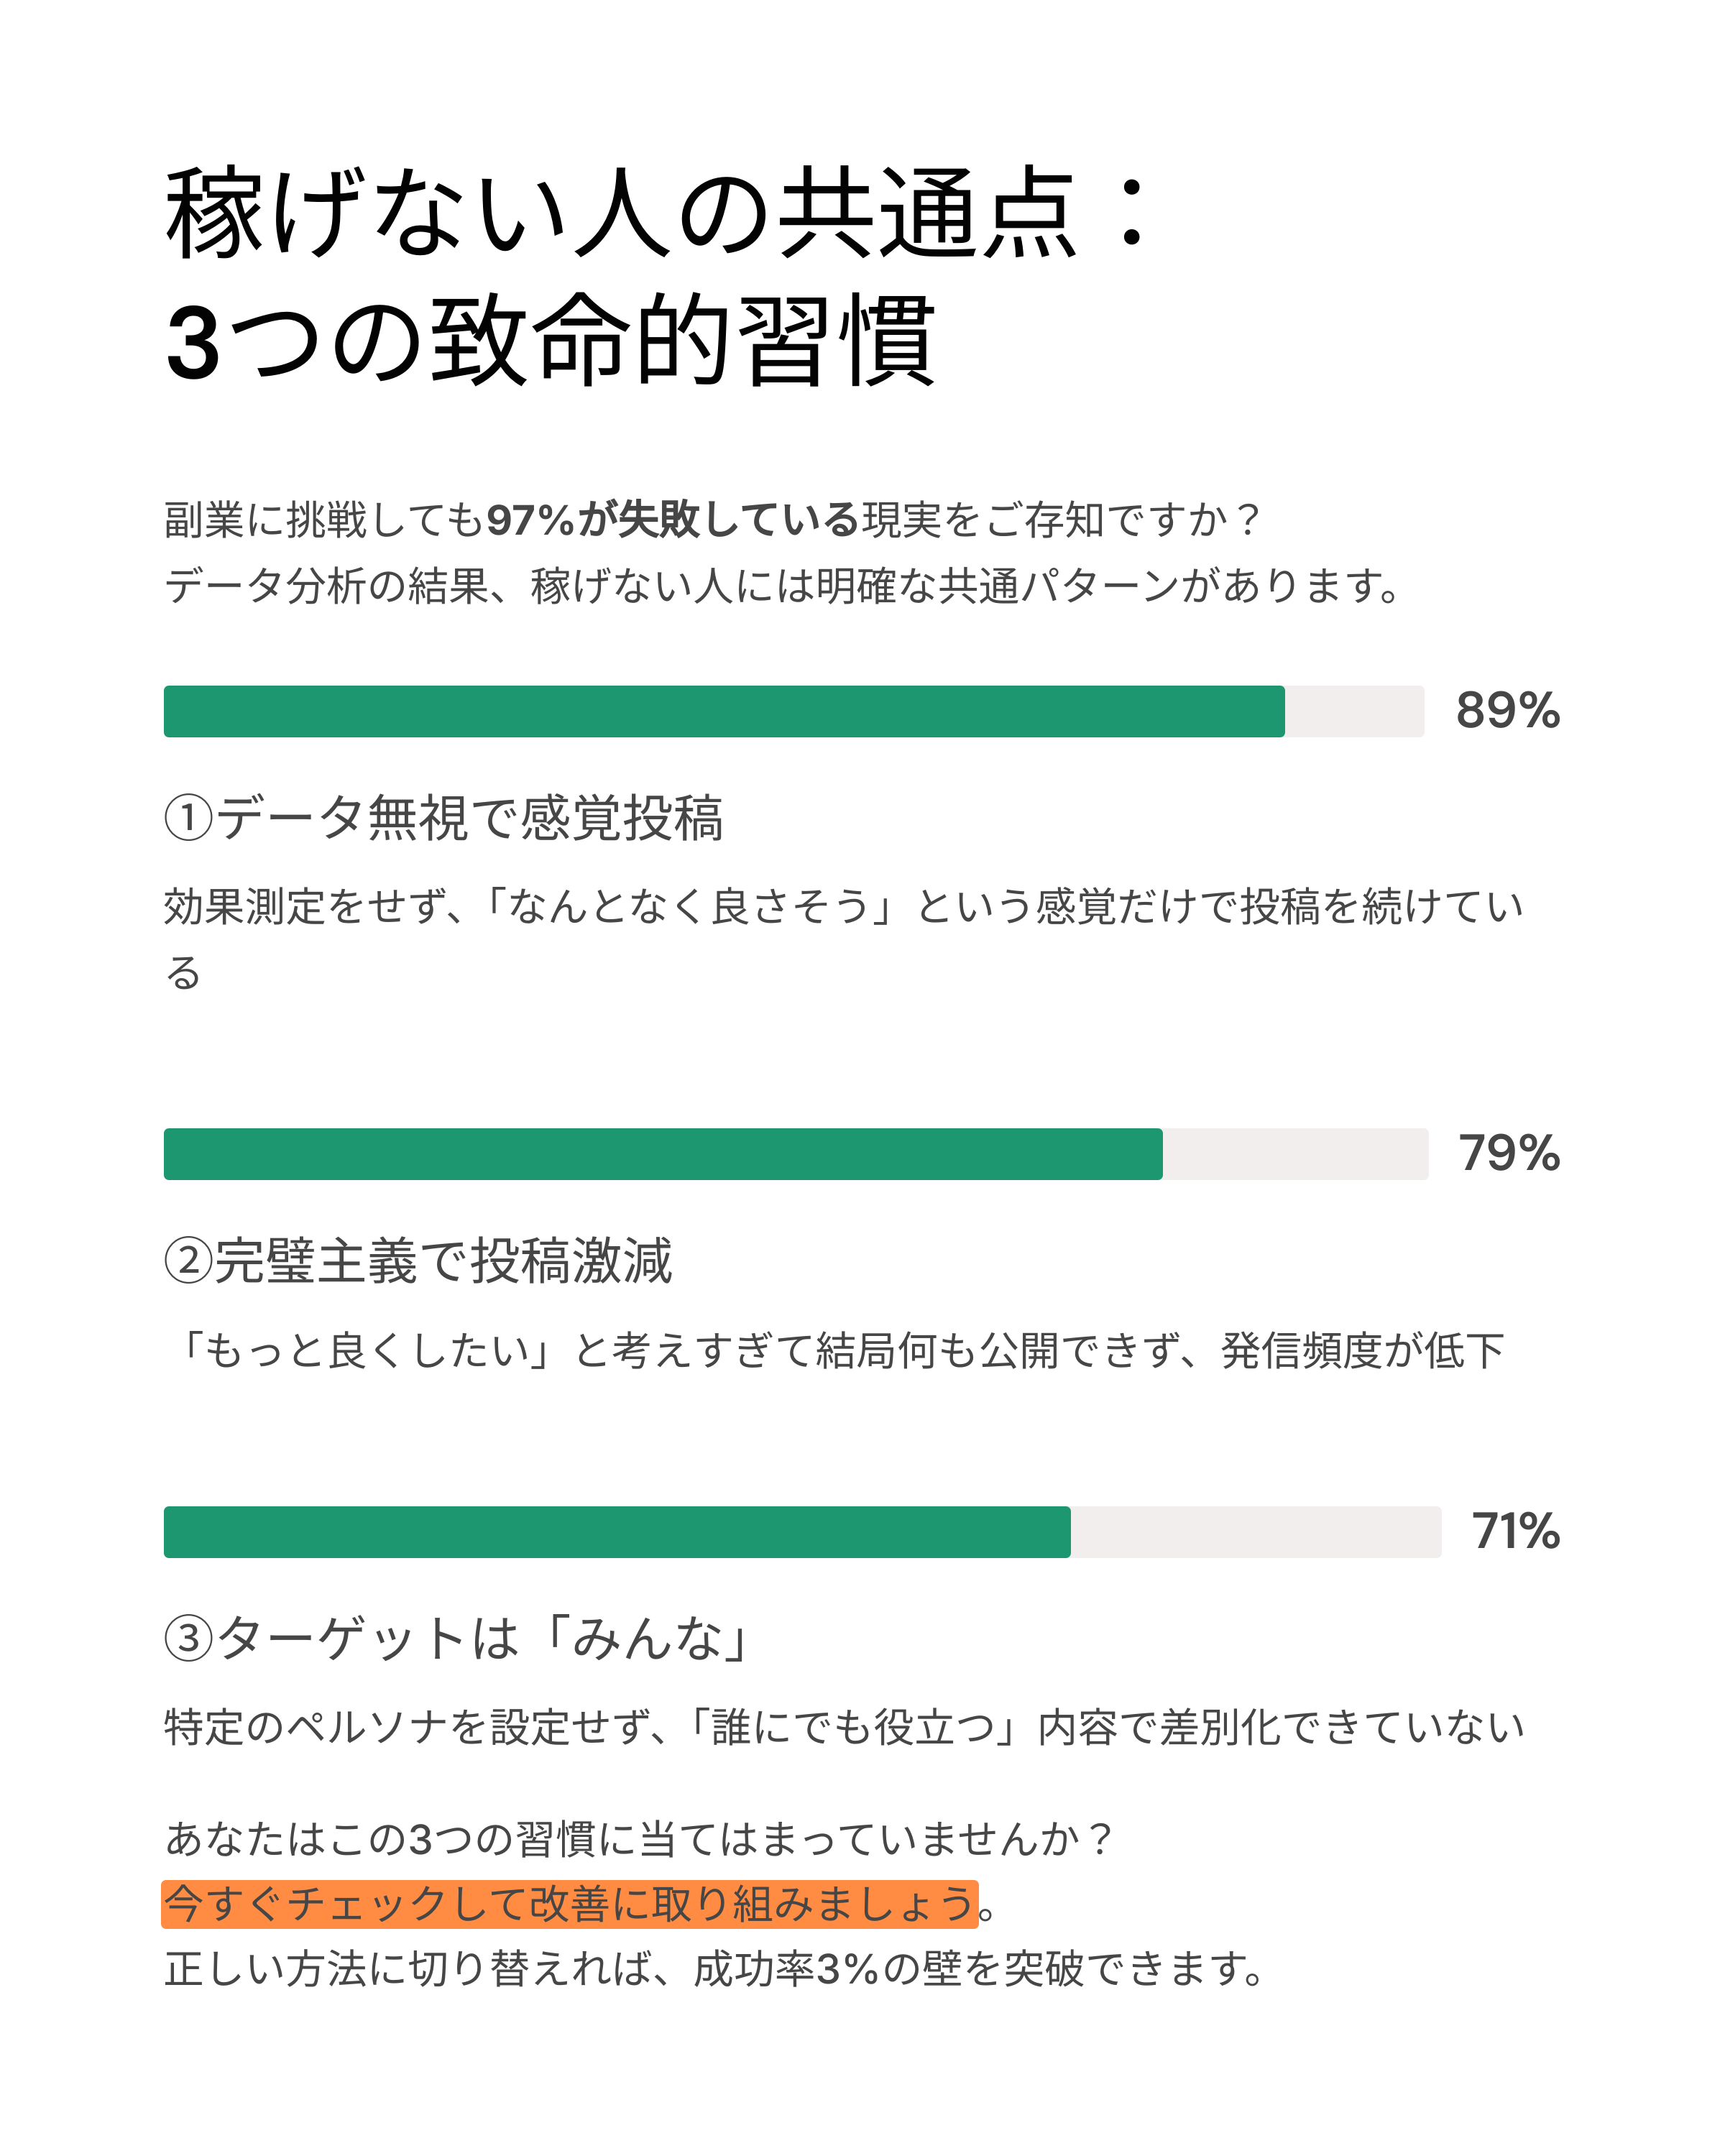1725x2156 pixels.
Task: Click the orange highlighted text 今すぐチェックして改善
Action: point(570,1904)
